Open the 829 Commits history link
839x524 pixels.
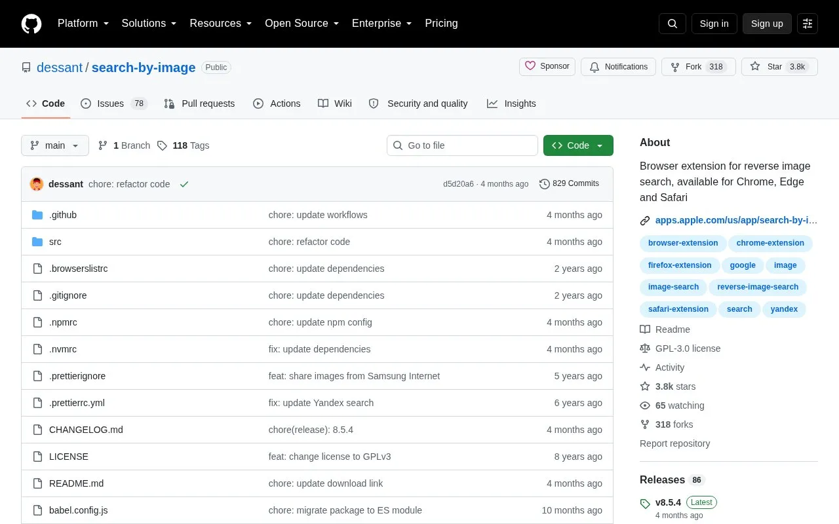tap(569, 184)
